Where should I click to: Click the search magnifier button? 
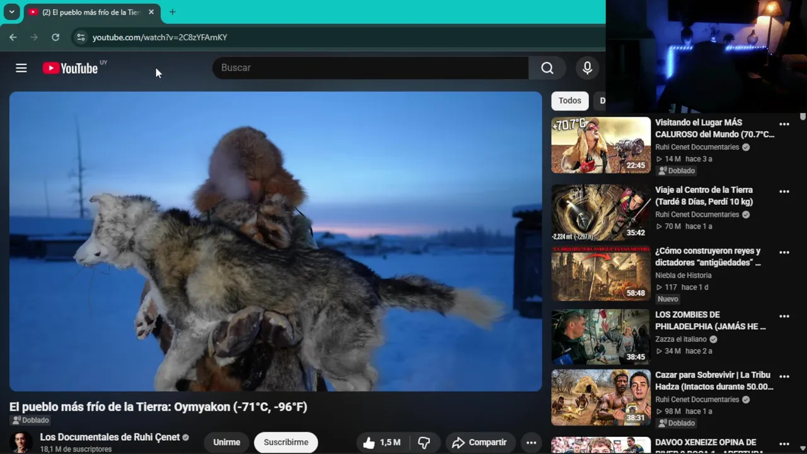coord(547,68)
